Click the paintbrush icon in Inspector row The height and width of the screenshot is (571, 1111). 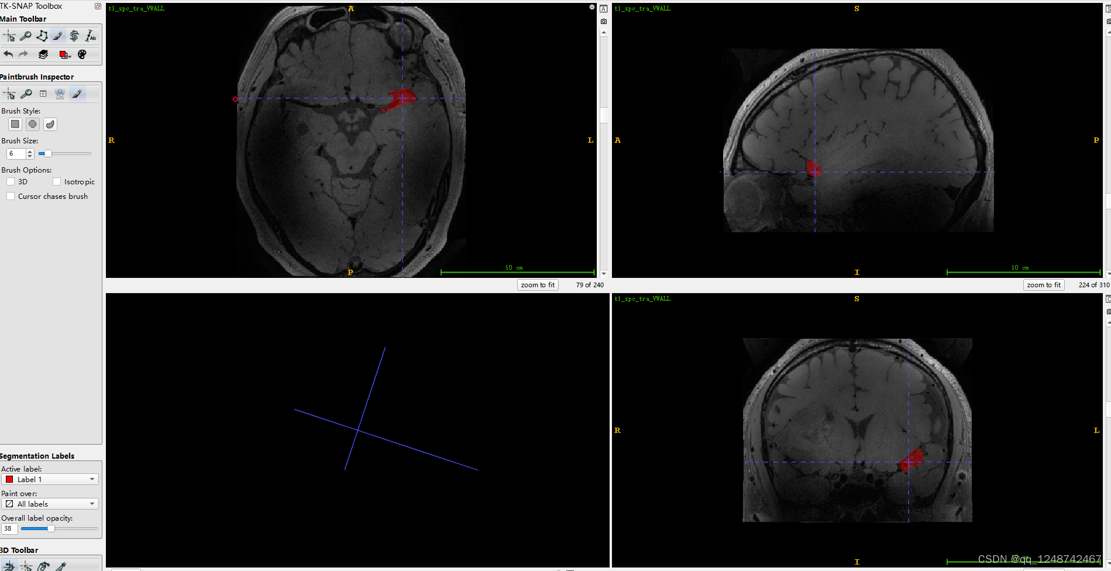coord(77,94)
